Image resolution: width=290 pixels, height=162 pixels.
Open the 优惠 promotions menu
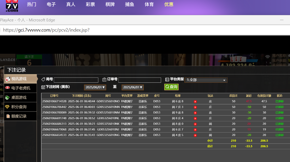pyautogui.click(x=169, y=4)
